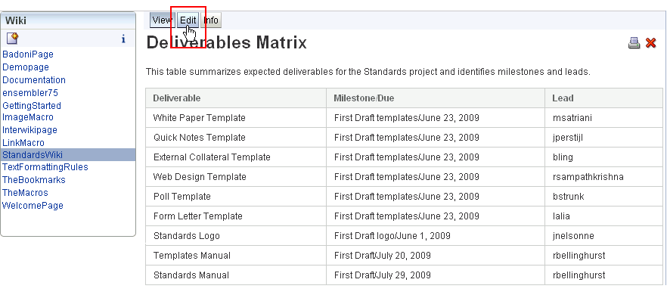Select the Standards Logo cell
Screen dimensions: 667x295
click(236, 236)
